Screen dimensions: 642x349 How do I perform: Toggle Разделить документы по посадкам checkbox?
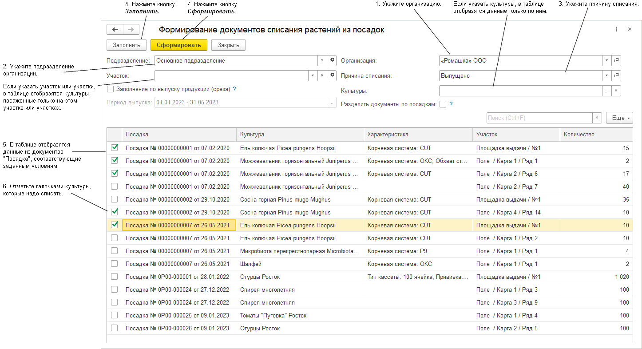pyautogui.click(x=443, y=104)
